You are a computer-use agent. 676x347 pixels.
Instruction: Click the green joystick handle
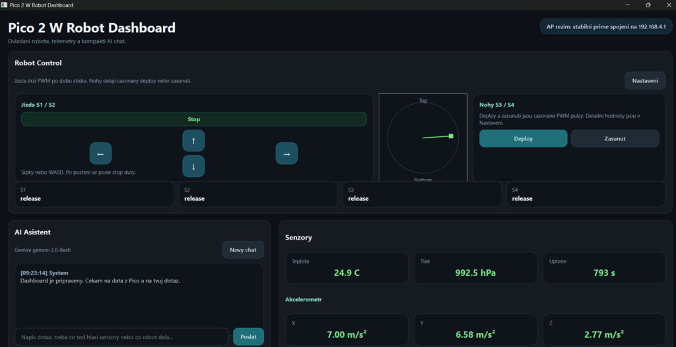(451, 136)
